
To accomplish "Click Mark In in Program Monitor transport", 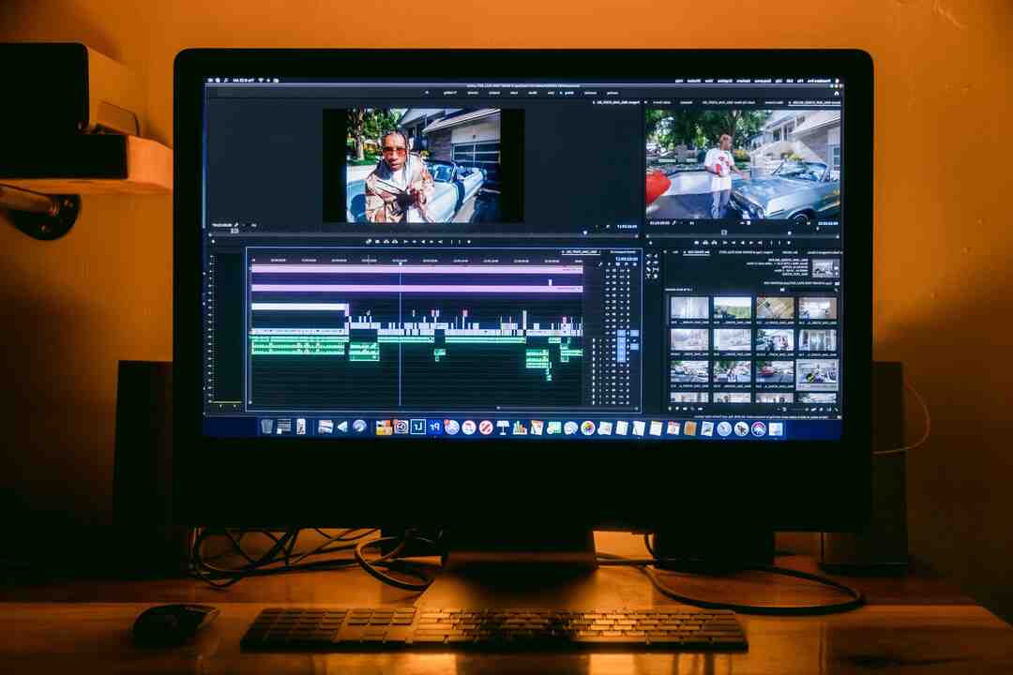I will (x=460, y=242).
